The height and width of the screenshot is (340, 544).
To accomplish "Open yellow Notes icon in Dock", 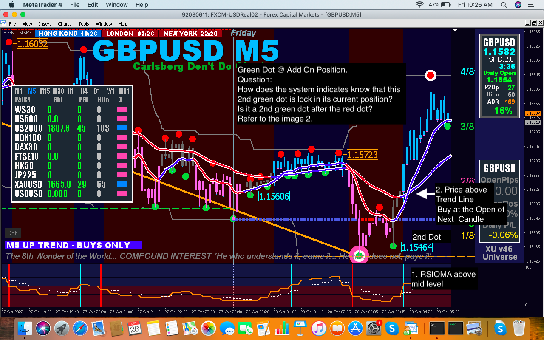I will click(153, 328).
